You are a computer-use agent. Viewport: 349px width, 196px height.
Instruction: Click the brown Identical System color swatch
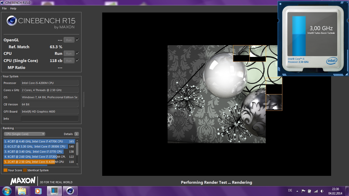25,170
